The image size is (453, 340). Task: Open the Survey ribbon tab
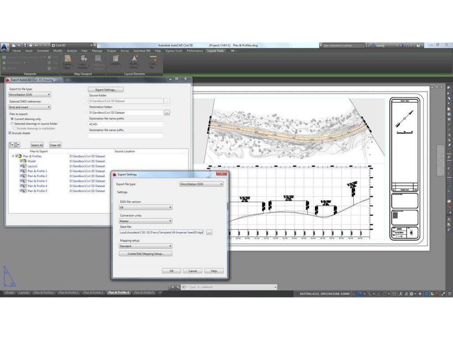(124, 51)
